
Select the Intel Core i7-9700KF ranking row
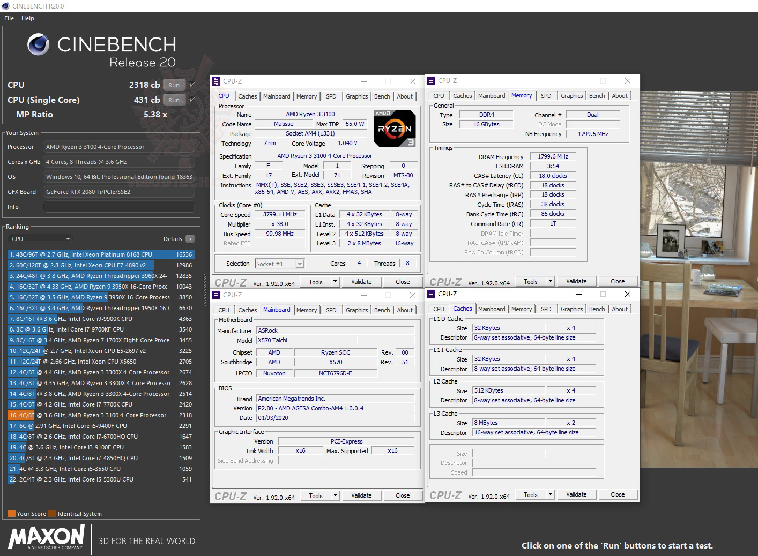(x=101, y=329)
